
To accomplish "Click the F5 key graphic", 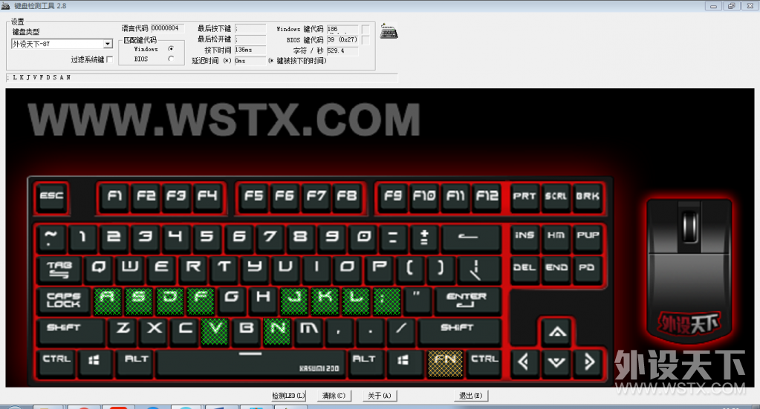I will 253,197.
